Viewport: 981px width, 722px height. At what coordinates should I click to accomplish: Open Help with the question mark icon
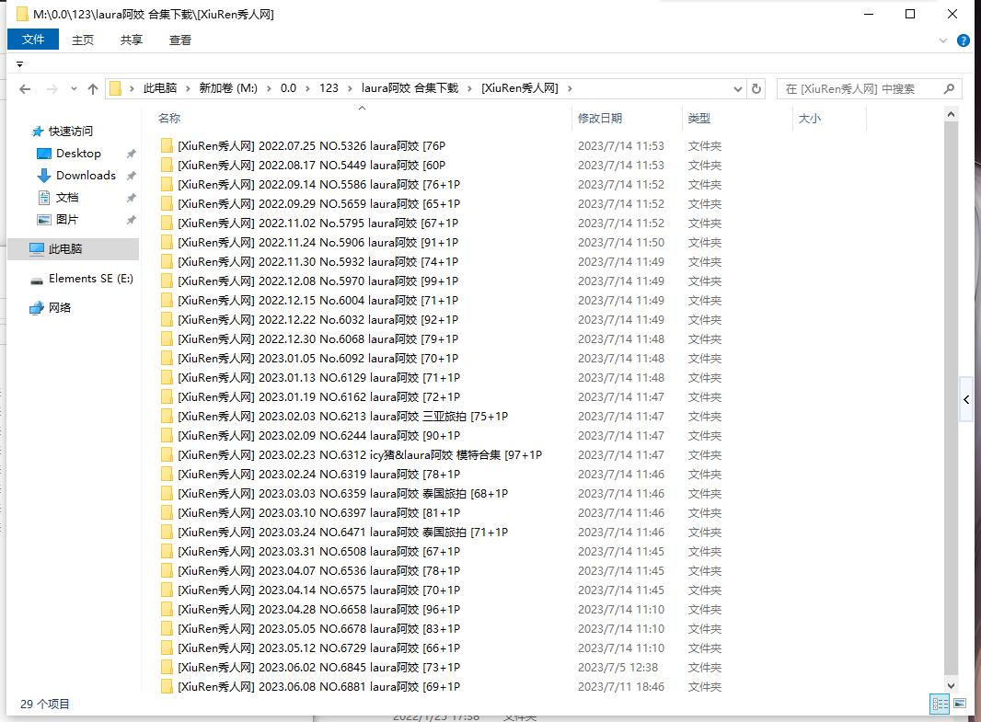point(964,40)
